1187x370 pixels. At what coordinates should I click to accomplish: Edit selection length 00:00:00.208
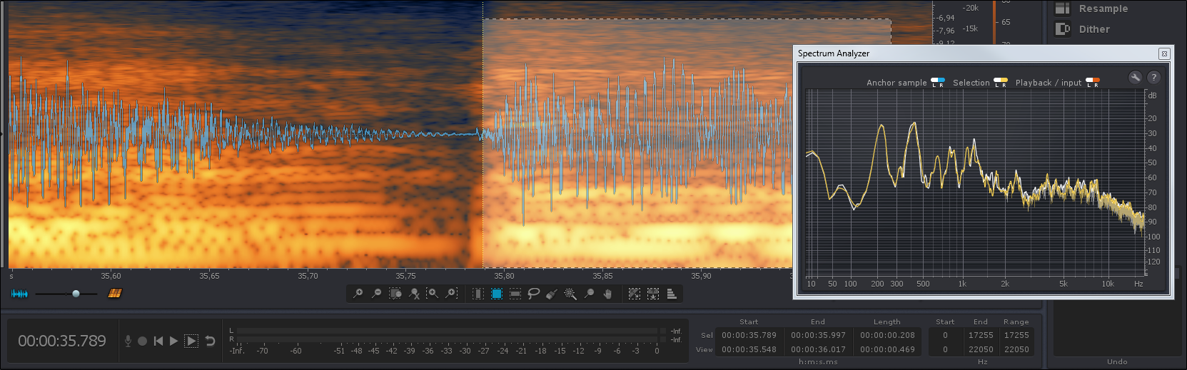coord(887,335)
